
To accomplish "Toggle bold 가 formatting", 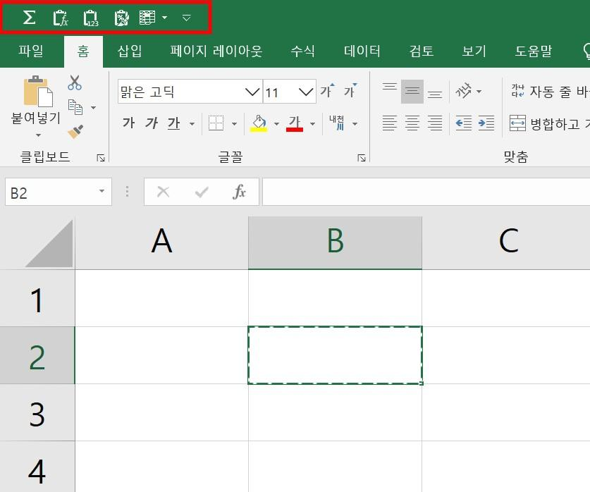I will [128, 123].
